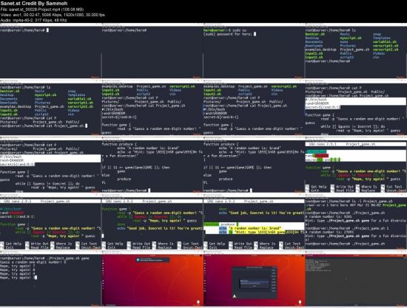Click the '-rwxr-xr-x 1 hero hero 467' file listing line
This screenshot has height=308, width=407.
[356, 205]
